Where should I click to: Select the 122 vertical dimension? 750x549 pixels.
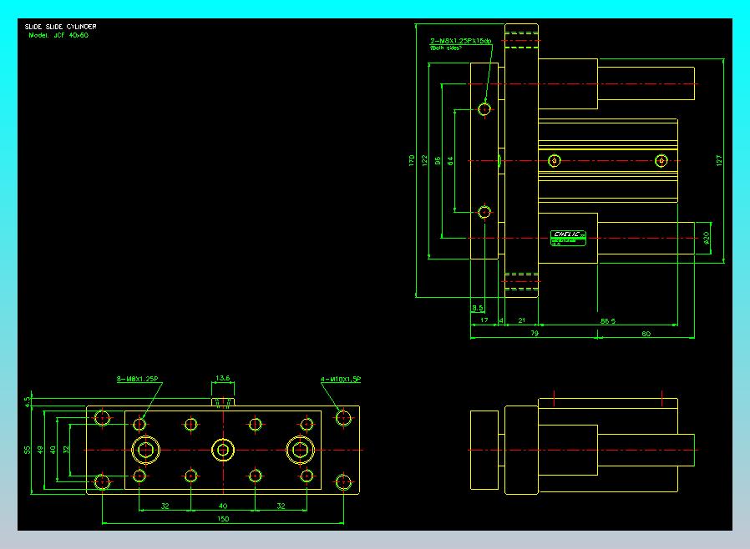click(x=424, y=160)
